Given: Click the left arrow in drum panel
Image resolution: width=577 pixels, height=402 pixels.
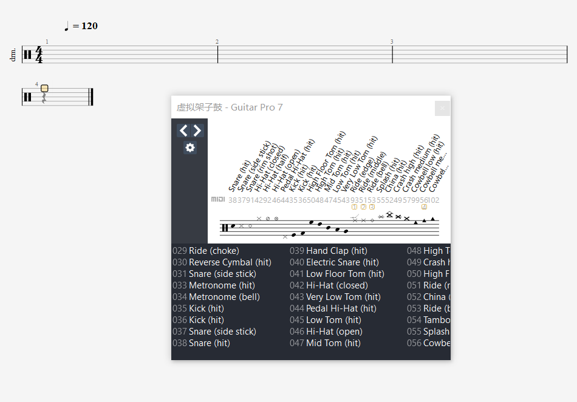Looking at the screenshot, I should click(183, 131).
